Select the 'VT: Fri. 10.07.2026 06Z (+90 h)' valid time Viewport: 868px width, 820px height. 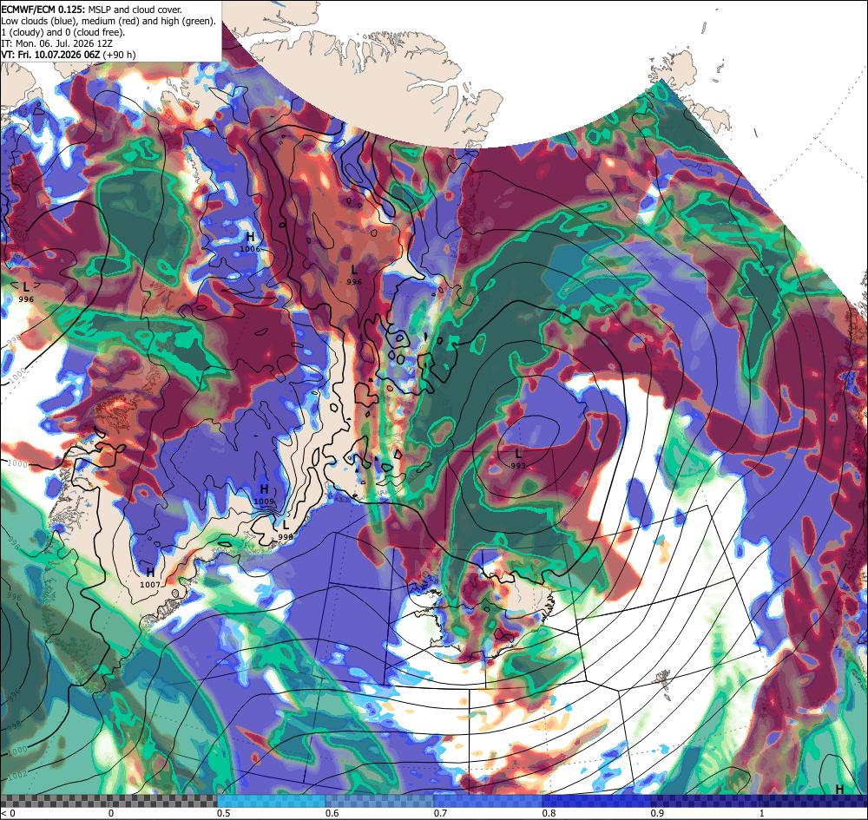(68, 55)
